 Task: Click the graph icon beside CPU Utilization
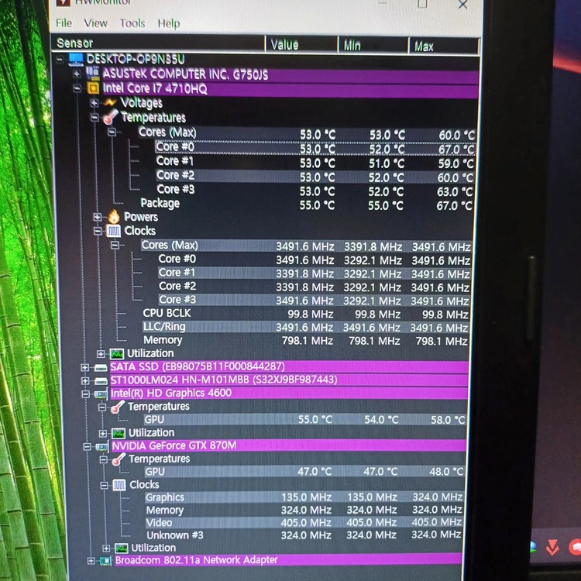tap(117, 354)
